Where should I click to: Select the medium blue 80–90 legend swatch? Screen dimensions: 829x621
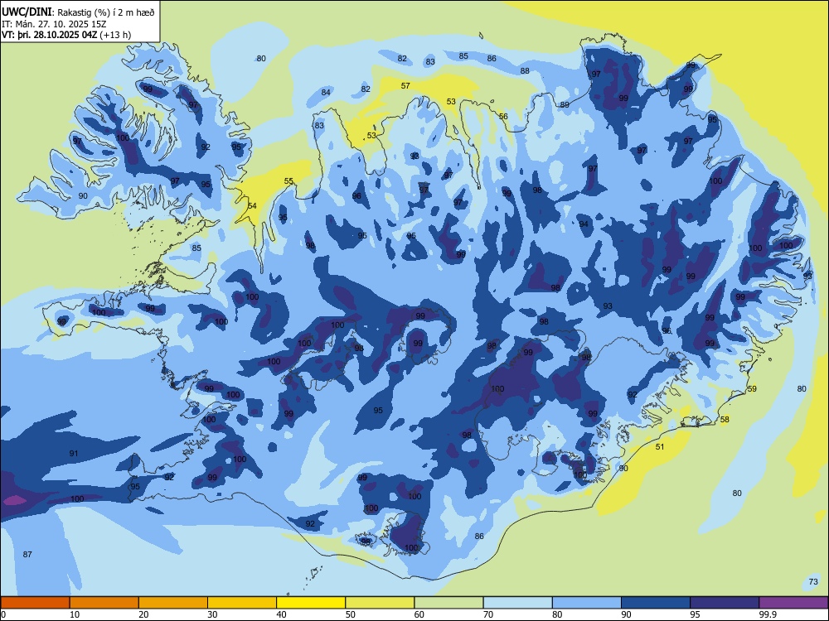pos(587,603)
